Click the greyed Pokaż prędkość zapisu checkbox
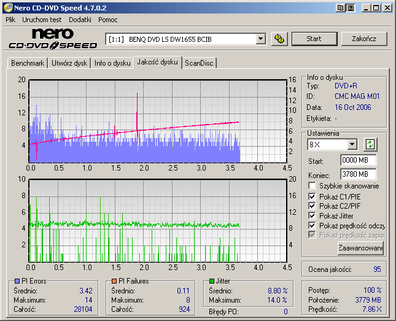 [x=312, y=235]
